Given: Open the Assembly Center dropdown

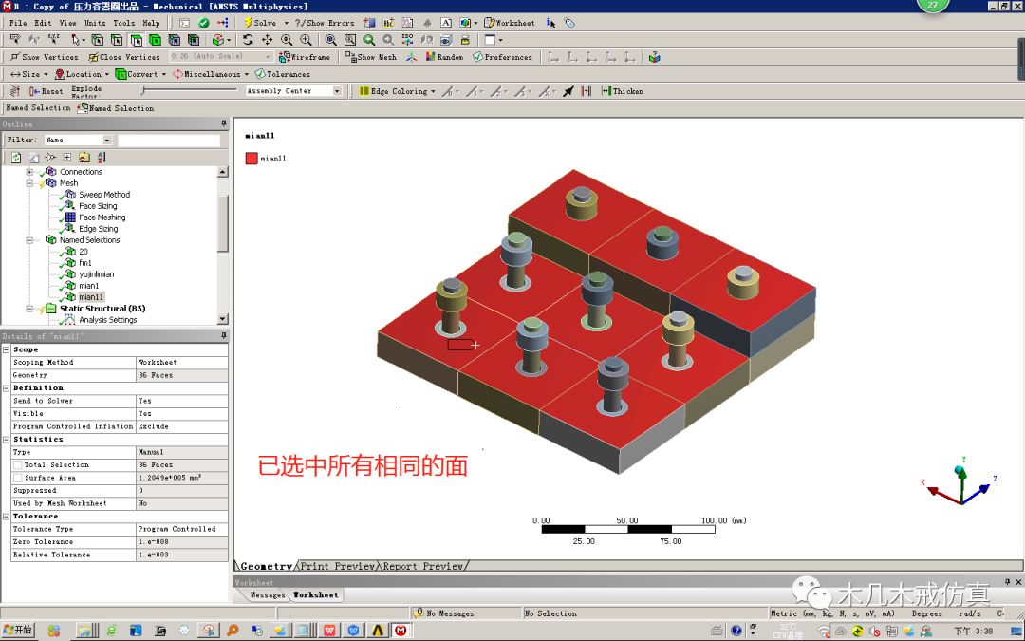Looking at the screenshot, I should point(338,90).
